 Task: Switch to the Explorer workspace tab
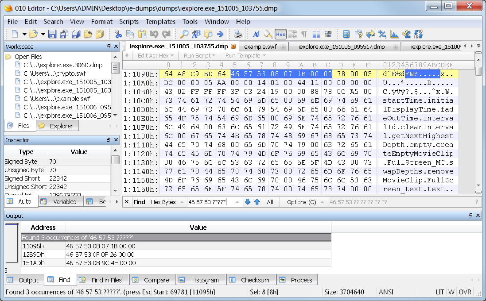[x=57, y=126]
